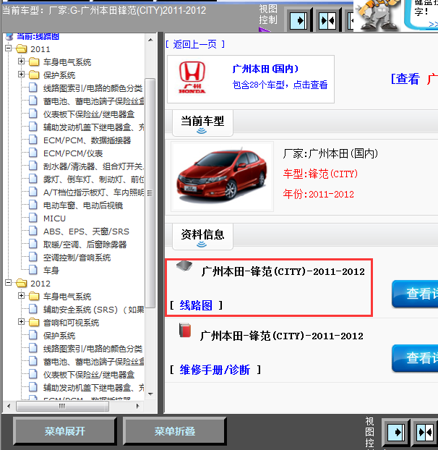438x450 pixels.
Task: Click folder icon of 音响和可视系统
Action: coord(34,322)
